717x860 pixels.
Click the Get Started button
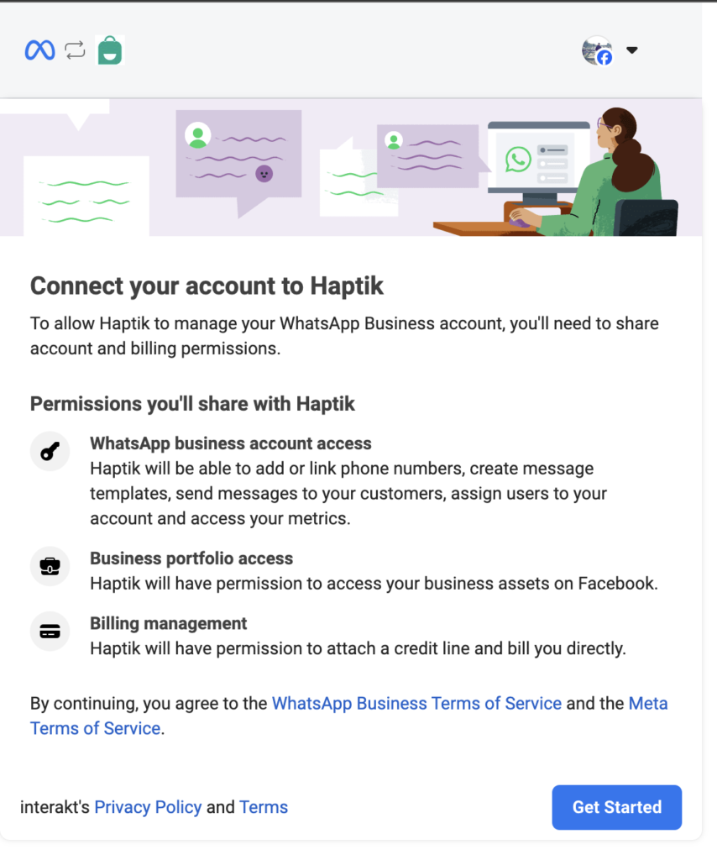[x=617, y=807]
